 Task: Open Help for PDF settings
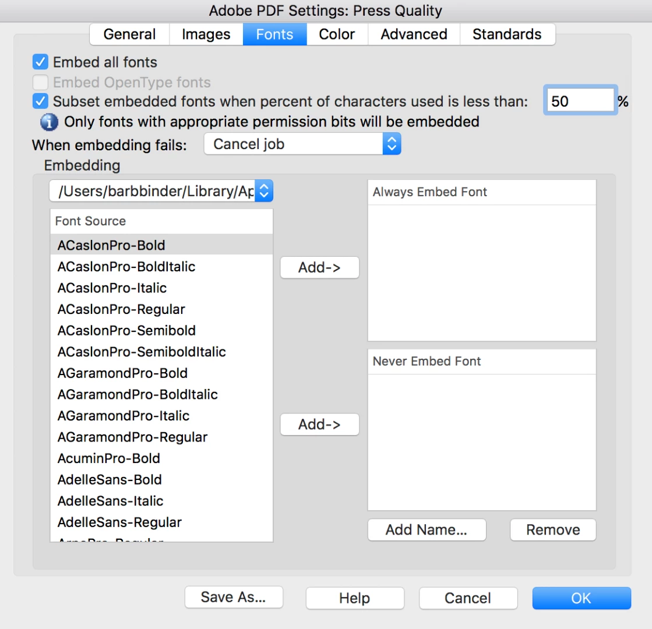pyautogui.click(x=355, y=598)
